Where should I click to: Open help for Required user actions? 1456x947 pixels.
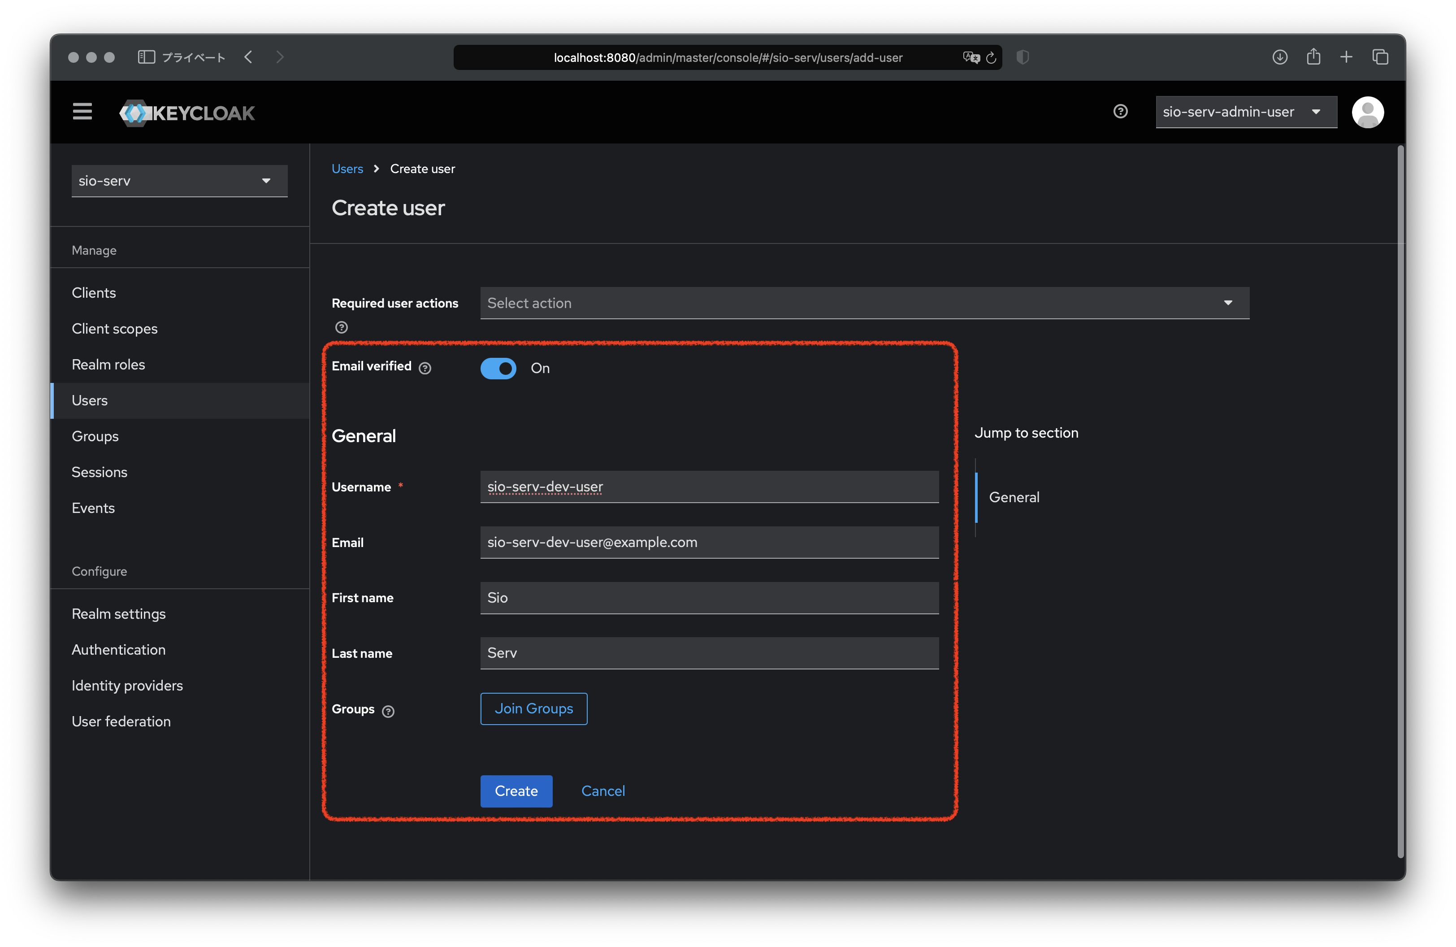click(342, 327)
